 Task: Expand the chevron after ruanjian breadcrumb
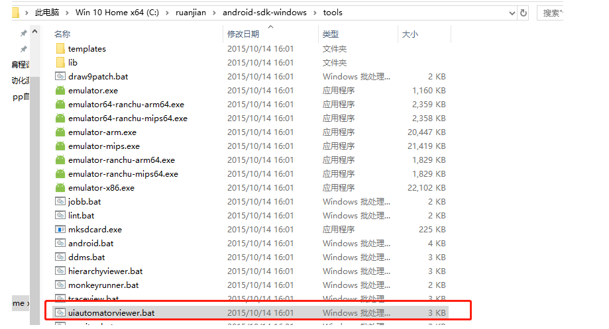point(214,13)
